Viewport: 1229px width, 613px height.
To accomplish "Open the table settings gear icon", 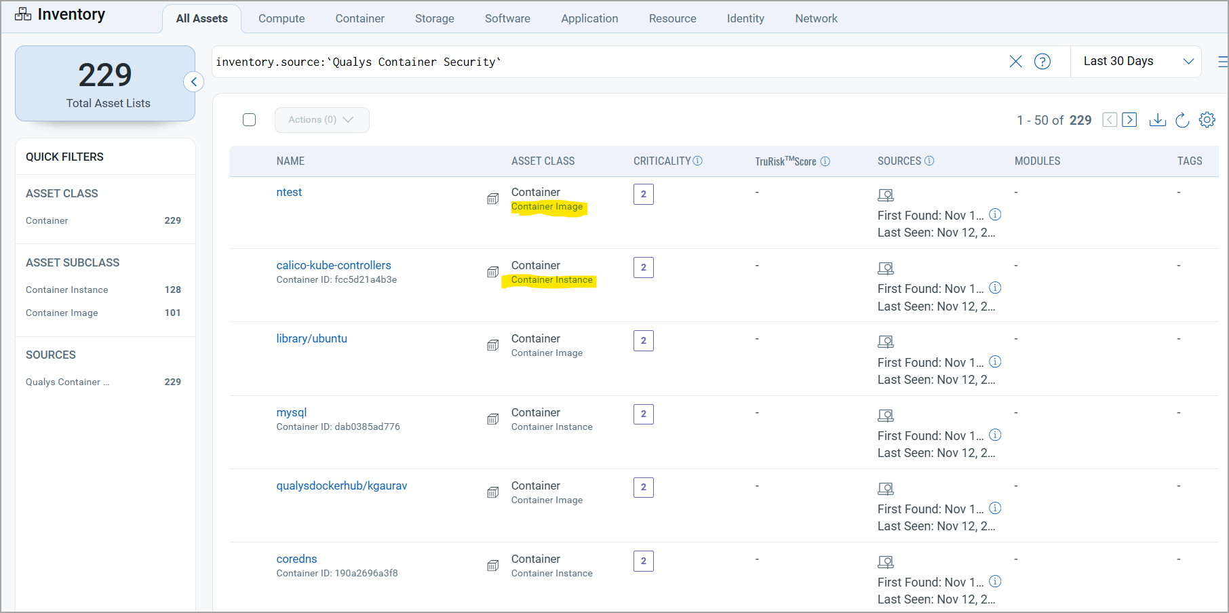I will click(1207, 119).
